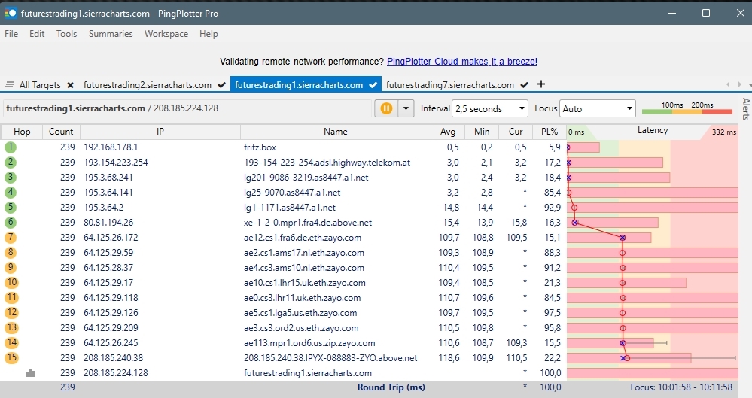The image size is (752, 398).
Task: Click the Focus: 10:01:58 - 10:11:58 time range
Action: (x=681, y=387)
